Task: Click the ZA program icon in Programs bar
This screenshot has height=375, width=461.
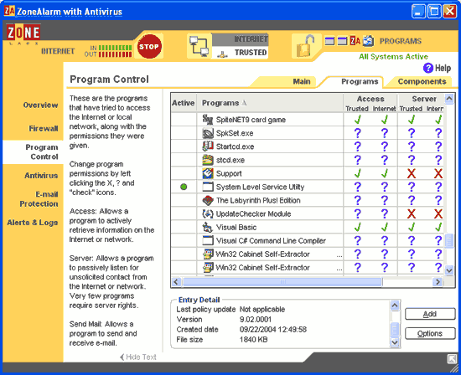Action: (355, 41)
